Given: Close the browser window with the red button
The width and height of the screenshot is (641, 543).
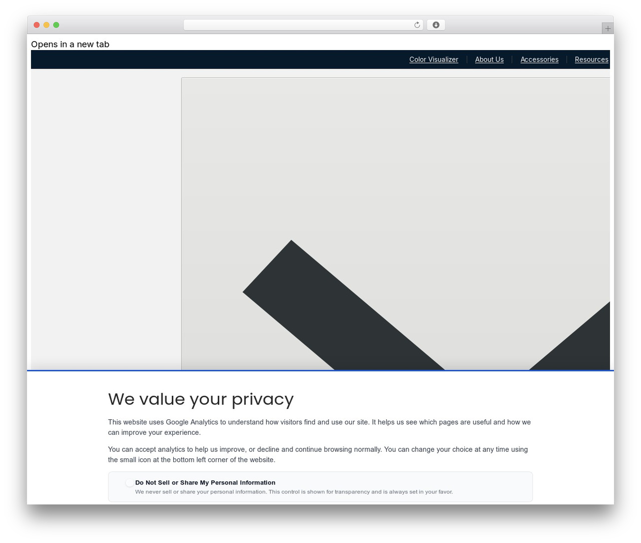Looking at the screenshot, I should 37,25.
